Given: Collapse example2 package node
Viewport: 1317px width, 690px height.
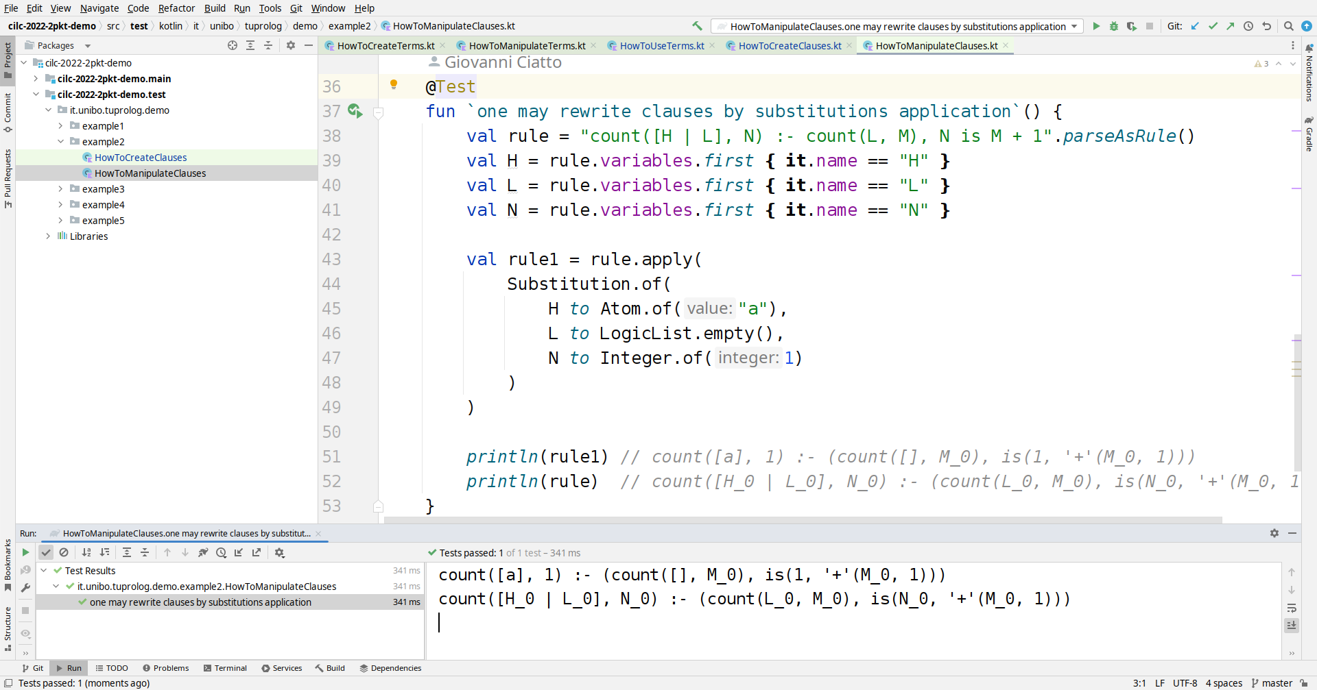Looking at the screenshot, I should [60, 142].
